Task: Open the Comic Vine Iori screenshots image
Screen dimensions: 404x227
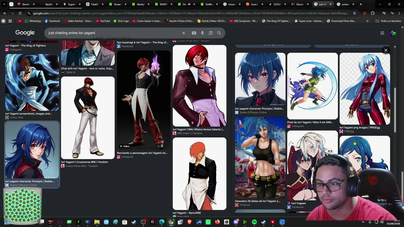Action: point(32,82)
